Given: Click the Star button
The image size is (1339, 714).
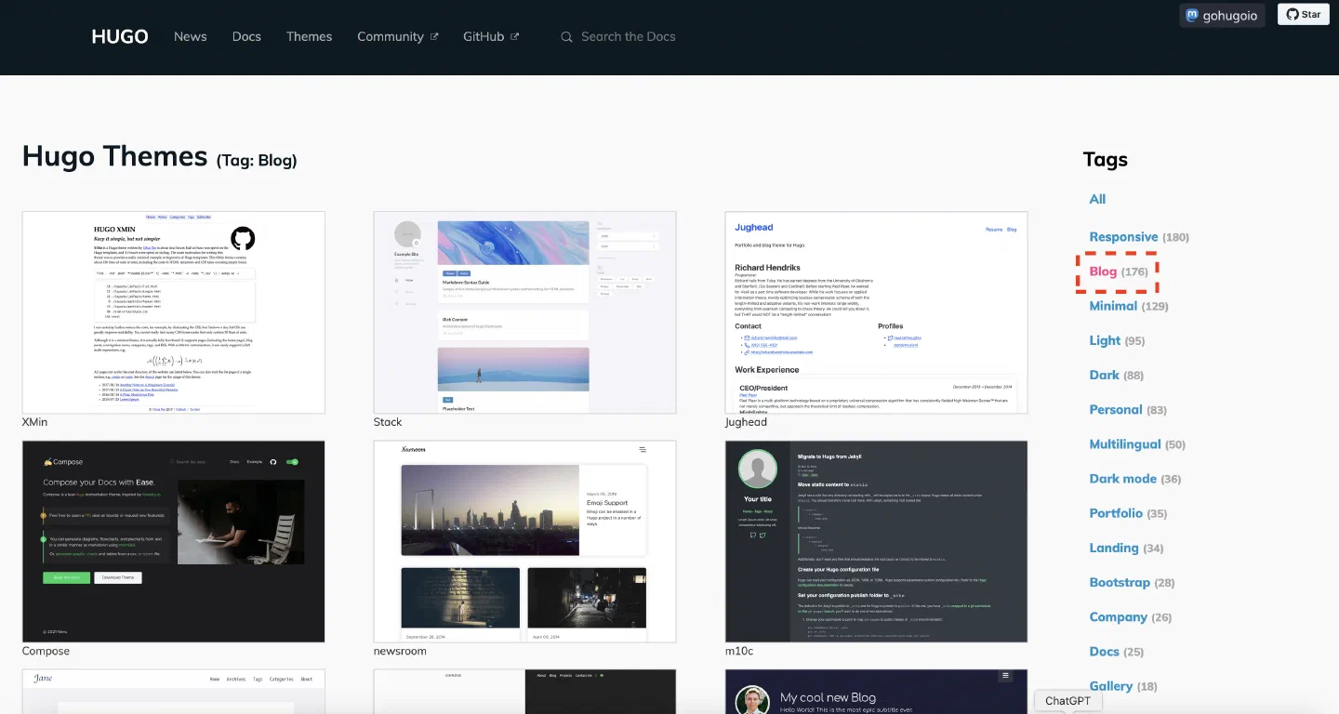Looking at the screenshot, I should tap(1303, 14).
